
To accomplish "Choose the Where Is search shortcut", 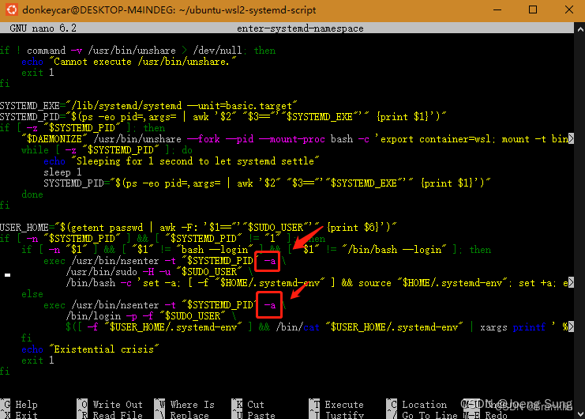I will pyautogui.click(x=185, y=405).
